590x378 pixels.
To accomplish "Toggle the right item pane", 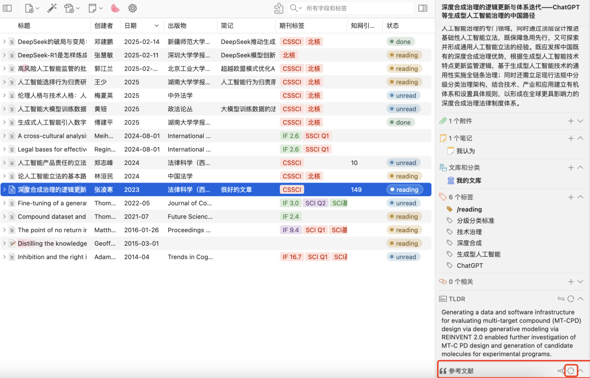I will pos(423,8).
